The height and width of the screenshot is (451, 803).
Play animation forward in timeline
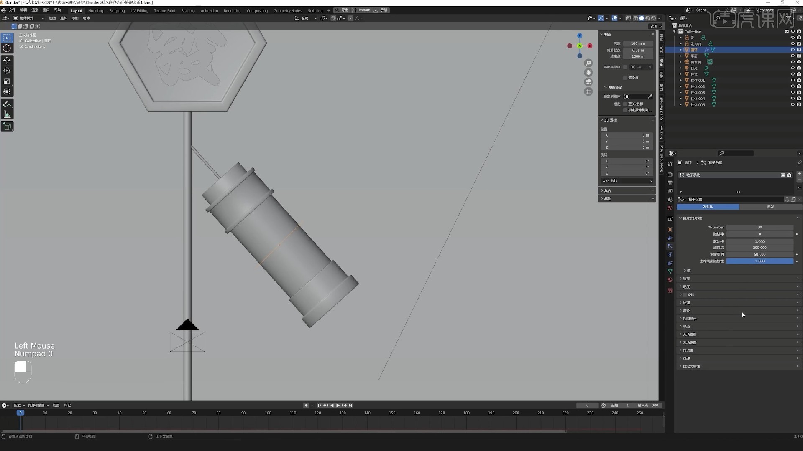click(338, 405)
